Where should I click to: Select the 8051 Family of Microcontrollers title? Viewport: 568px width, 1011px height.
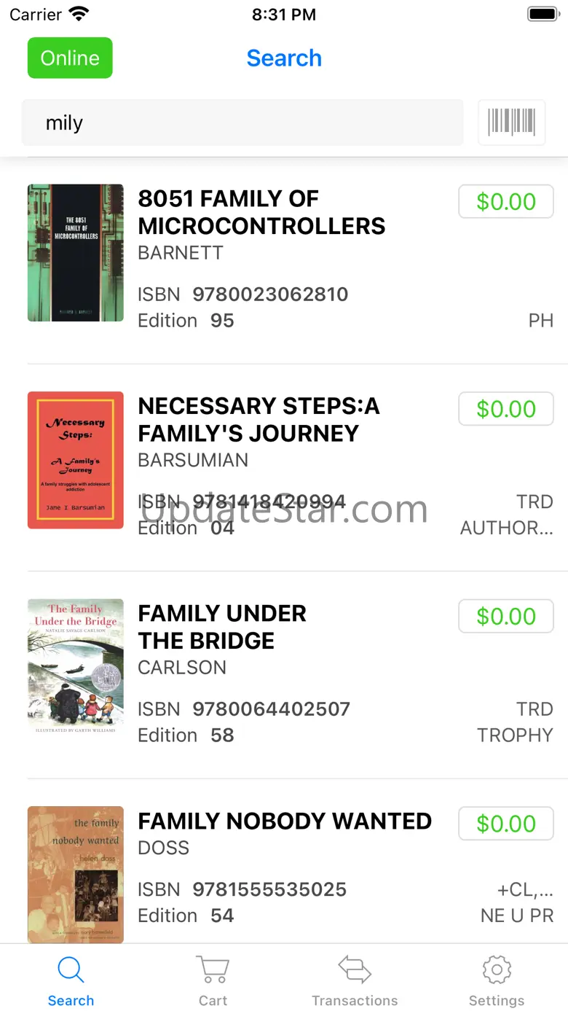(x=261, y=212)
